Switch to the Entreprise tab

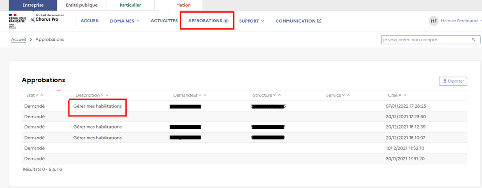33,5
